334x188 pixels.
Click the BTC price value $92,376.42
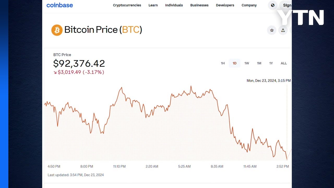(79, 63)
